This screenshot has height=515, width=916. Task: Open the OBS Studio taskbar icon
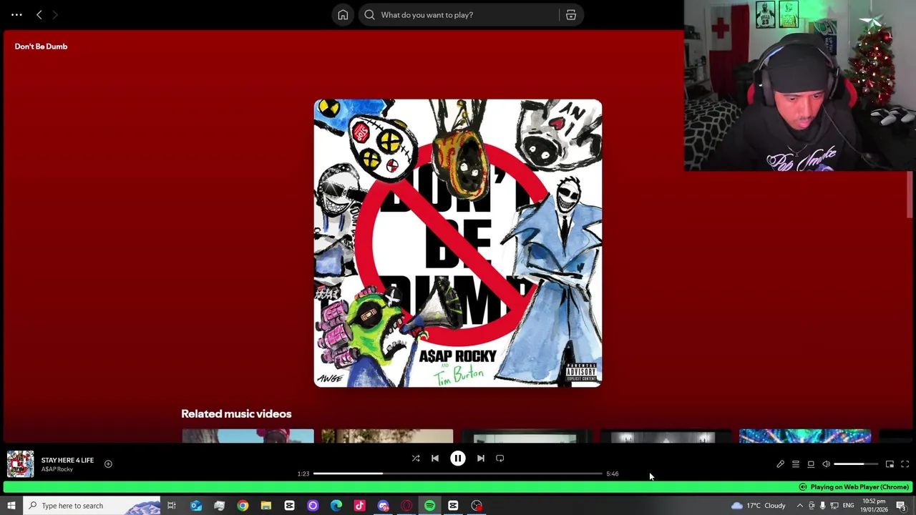477,506
